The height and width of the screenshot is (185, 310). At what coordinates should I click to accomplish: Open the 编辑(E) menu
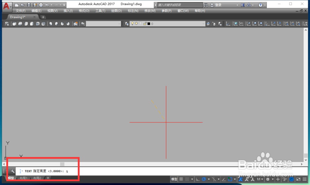[x=36, y=11]
